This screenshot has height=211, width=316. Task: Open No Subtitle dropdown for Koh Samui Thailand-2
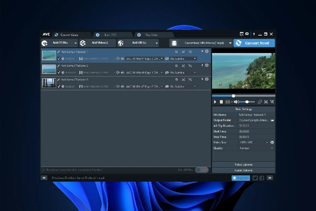click(183, 72)
